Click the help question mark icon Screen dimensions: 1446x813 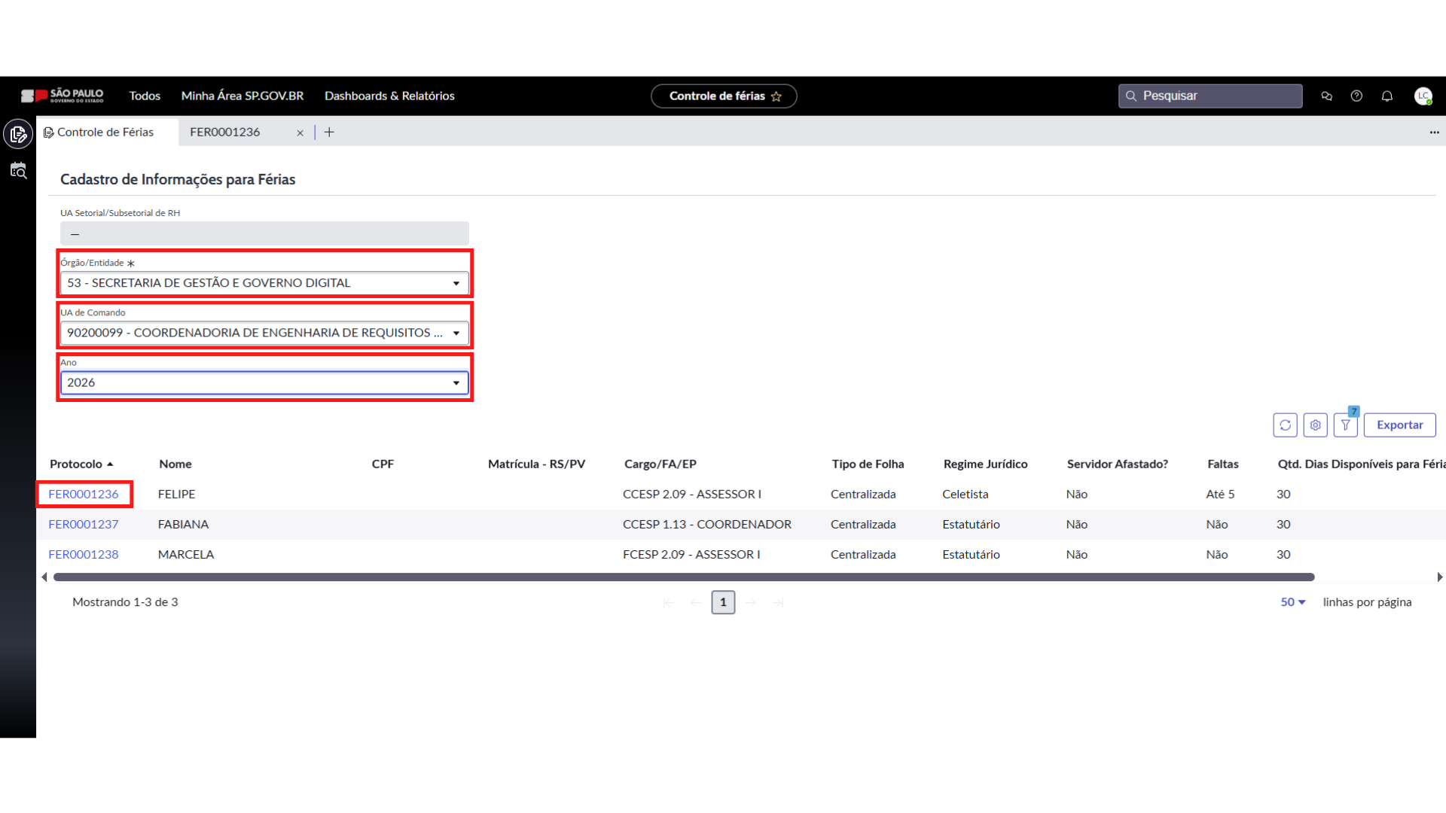(x=1356, y=96)
